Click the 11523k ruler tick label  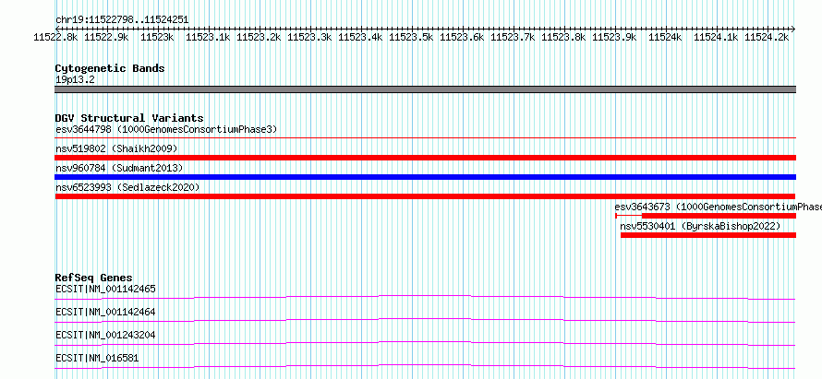pyautogui.click(x=157, y=38)
